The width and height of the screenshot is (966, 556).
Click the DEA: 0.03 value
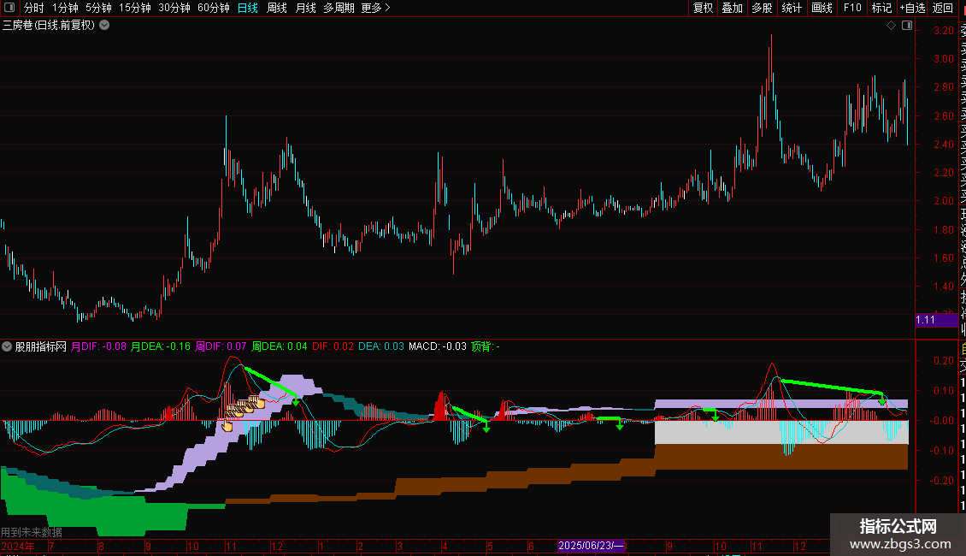point(380,346)
